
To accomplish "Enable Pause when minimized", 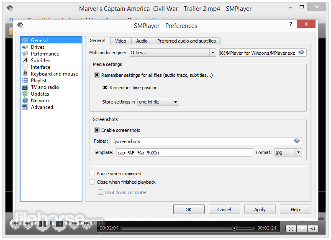I will point(92,174).
